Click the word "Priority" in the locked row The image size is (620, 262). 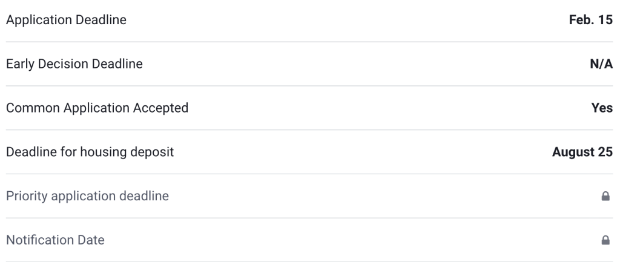(25, 196)
